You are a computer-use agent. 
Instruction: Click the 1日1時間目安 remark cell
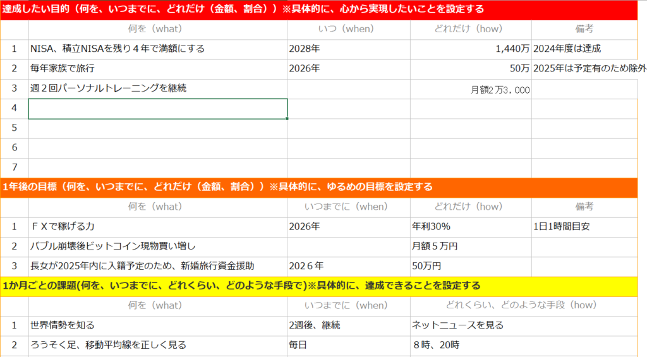588,226
